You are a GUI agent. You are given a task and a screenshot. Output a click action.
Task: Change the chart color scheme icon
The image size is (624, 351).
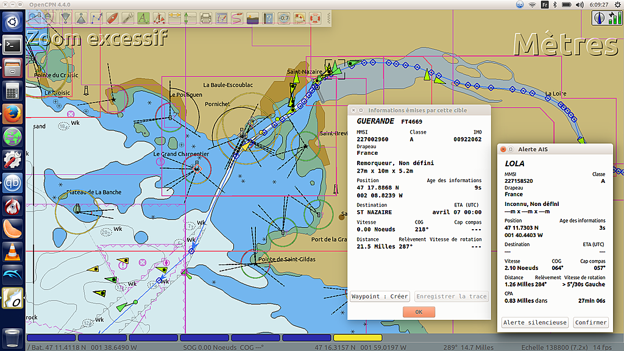pyautogui.click(x=252, y=18)
